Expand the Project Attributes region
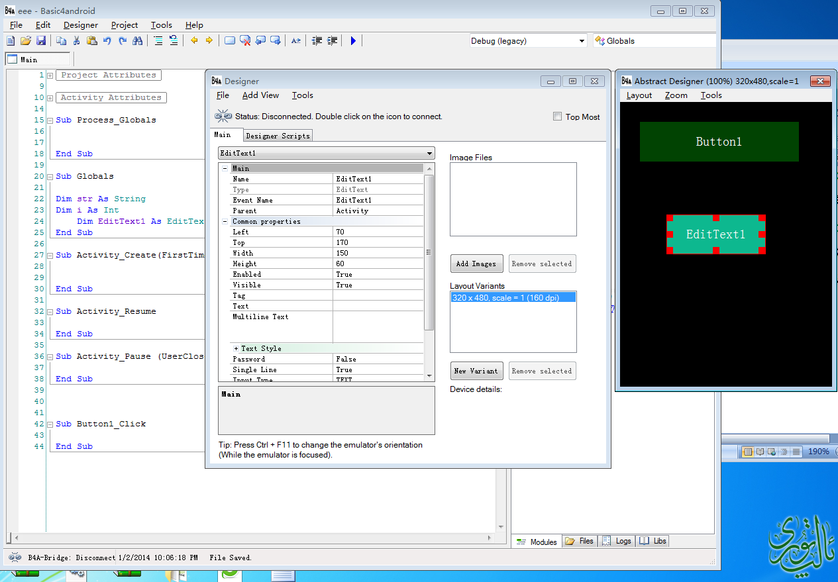838x582 pixels. tap(50, 75)
